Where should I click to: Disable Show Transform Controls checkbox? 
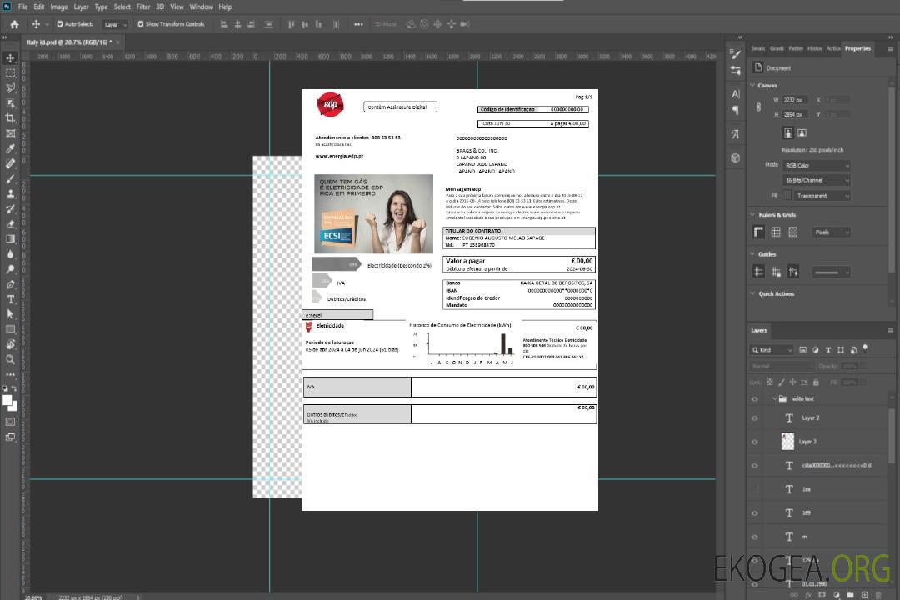click(140, 24)
